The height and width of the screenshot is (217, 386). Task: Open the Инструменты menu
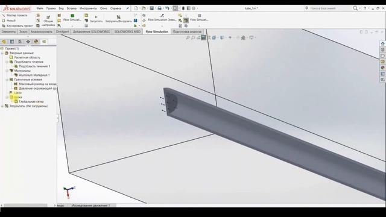tap(88, 8)
